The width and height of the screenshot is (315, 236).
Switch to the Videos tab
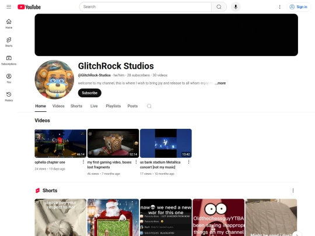(58, 106)
